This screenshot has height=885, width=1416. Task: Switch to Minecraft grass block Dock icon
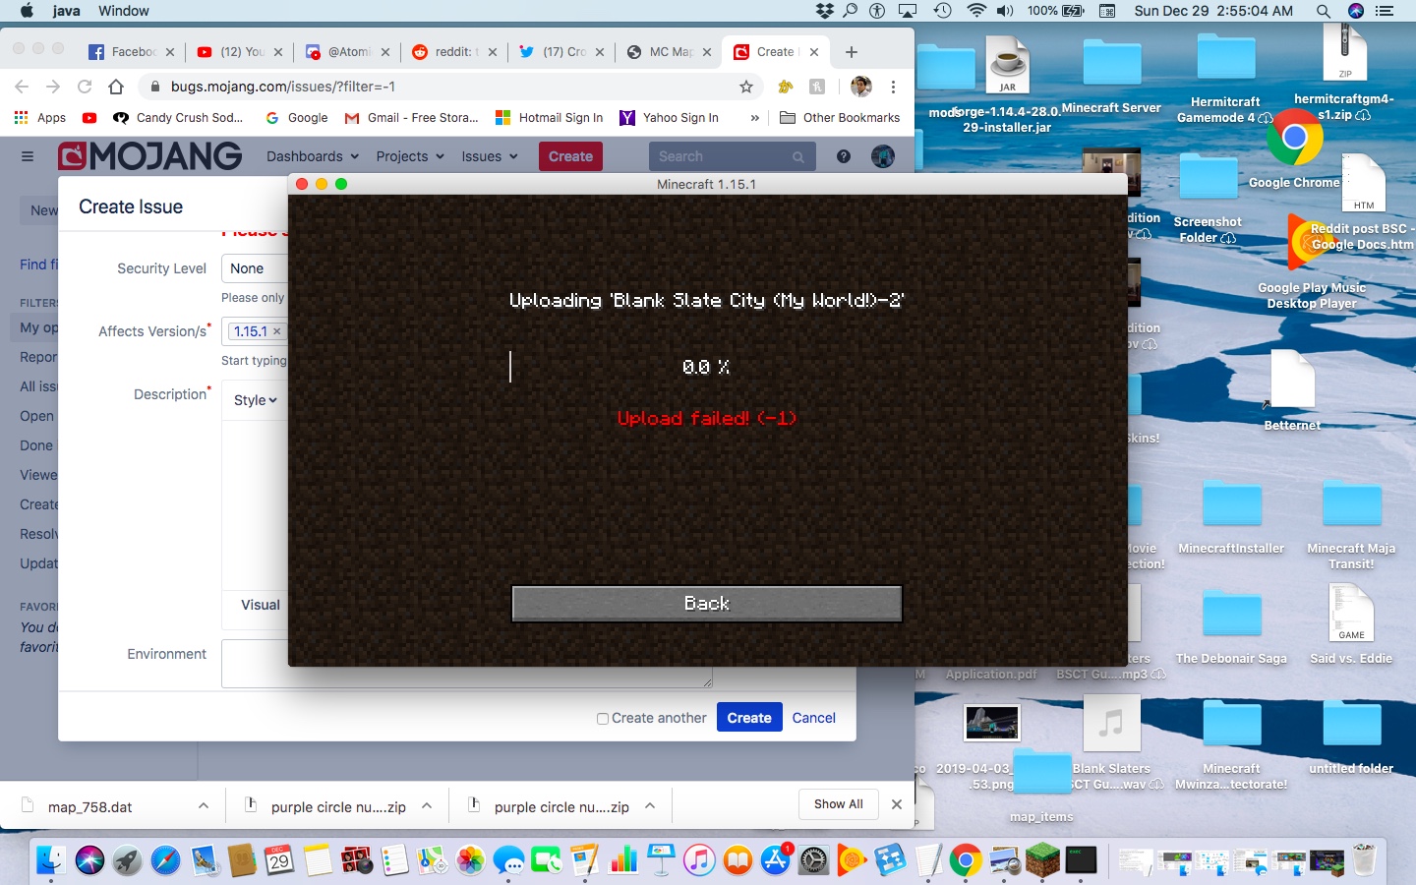click(1042, 860)
